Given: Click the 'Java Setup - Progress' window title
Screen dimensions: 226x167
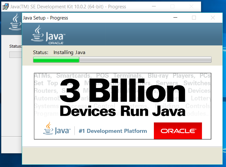Looking at the screenshot, I should coord(46,18).
